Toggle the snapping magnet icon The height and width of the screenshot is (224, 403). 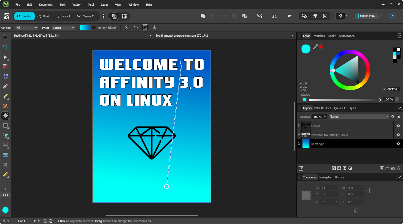(340, 16)
